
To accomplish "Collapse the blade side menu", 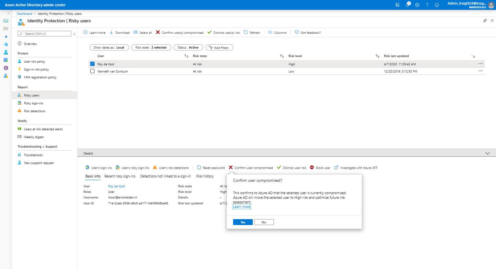I will coord(74,34).
